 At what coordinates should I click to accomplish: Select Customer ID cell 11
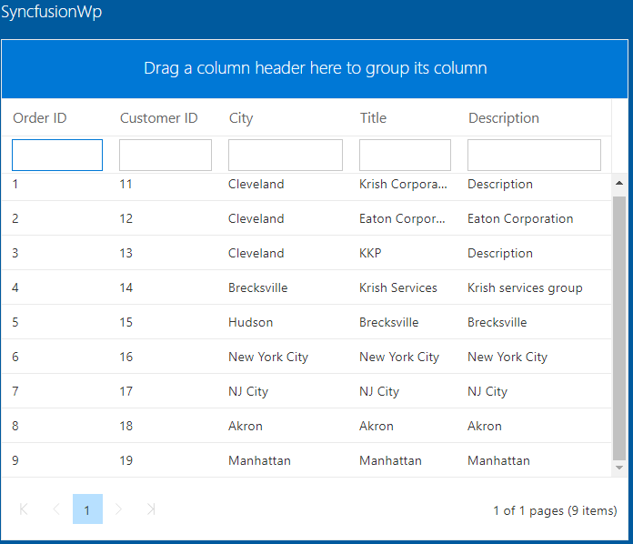(126, 184)
